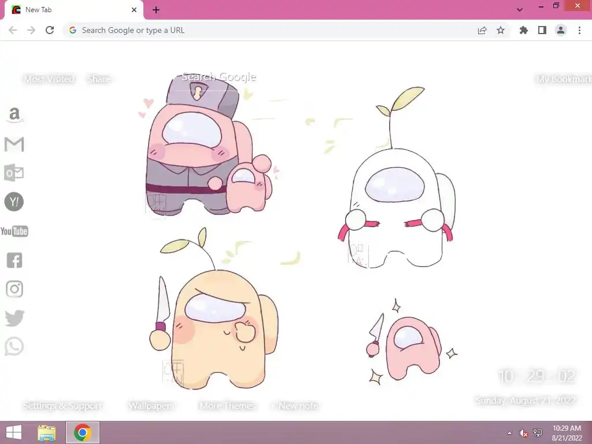Click the Sunday August 21 2022 date
The width and height of the screenshot is (592, 444).
coord(526,400)
